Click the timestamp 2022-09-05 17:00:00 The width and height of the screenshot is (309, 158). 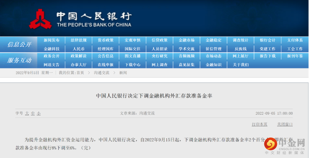point(274,114)
